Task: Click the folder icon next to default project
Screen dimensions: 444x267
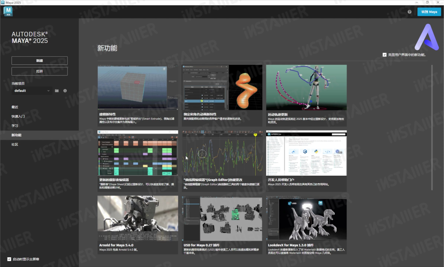Action: [57, 91]
